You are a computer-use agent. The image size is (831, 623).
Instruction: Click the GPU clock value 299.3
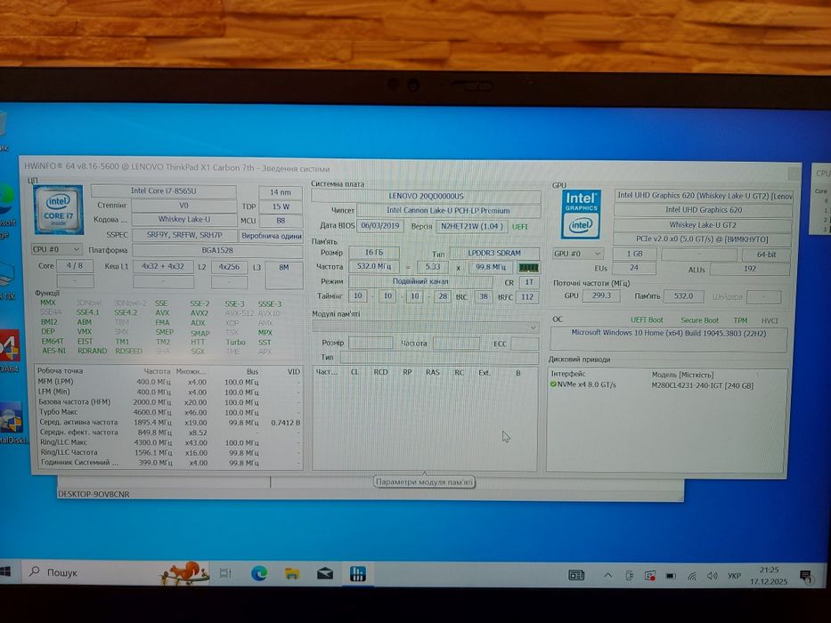(x=601, y=295)
